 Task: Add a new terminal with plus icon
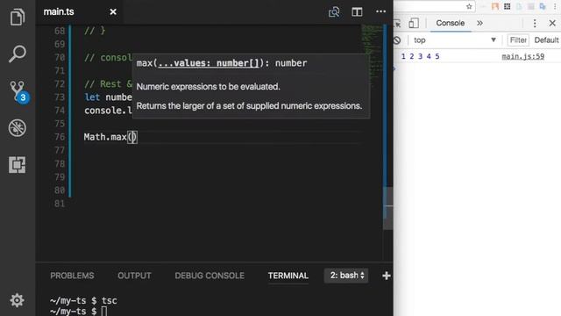pos(387,276)
